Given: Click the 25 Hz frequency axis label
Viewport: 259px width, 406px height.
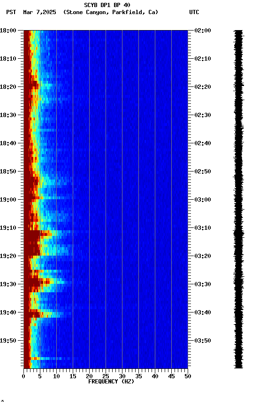Looking at the screenshot, I should 106,377.
